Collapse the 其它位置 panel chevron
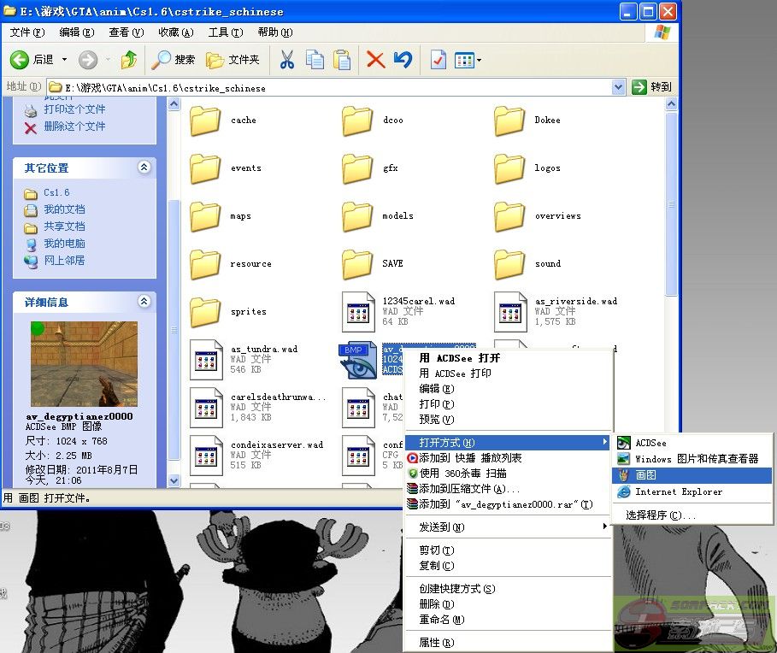 pyautogui.click(x=144, y=168)
